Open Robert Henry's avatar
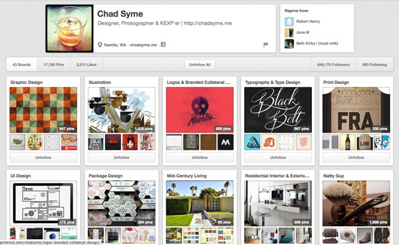This screenshot has width=399, height=245. (x=289, y=22)
